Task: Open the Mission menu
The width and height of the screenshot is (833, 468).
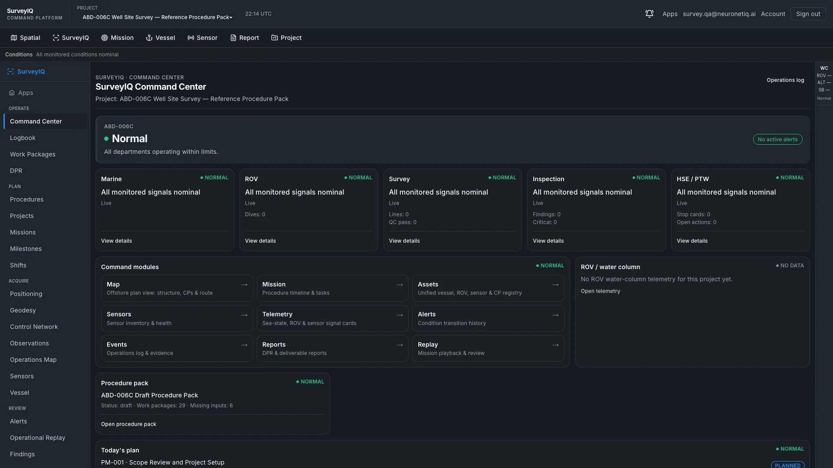Action: [118, 38]
